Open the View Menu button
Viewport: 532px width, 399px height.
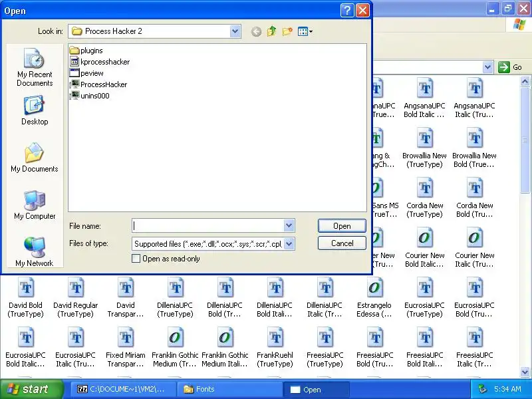coord(305,31)
